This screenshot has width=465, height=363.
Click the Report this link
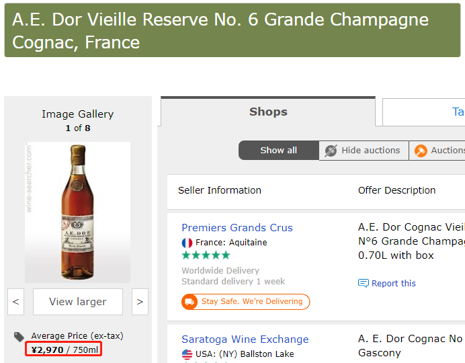[393, 283]
